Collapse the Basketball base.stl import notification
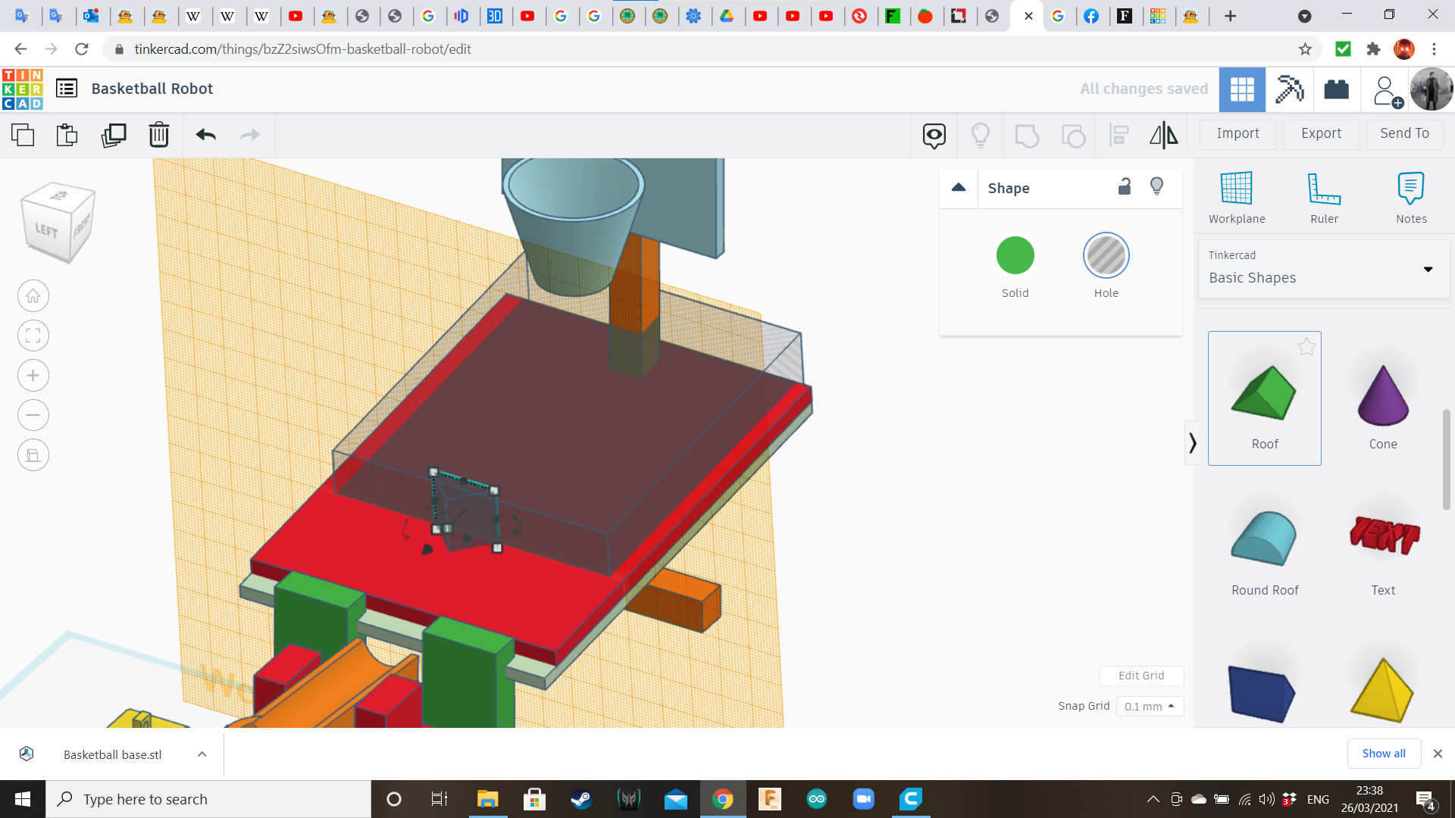This screenshot has width=1455, height=818. coord(201,754)
